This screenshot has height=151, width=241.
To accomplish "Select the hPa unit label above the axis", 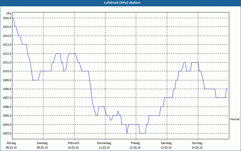I will point(9,14).
